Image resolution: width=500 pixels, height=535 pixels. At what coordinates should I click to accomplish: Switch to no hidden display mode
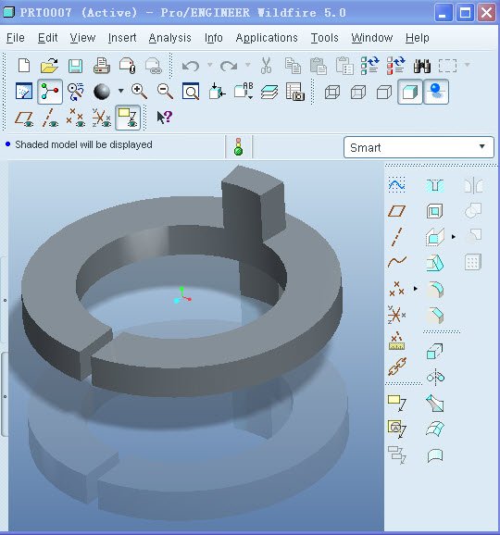(x=384, y=93)
